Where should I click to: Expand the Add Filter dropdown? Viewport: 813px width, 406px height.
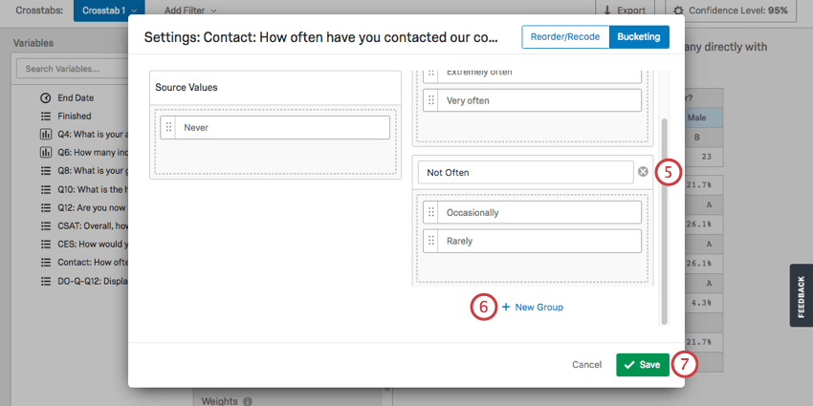click(x=189, y=10)
